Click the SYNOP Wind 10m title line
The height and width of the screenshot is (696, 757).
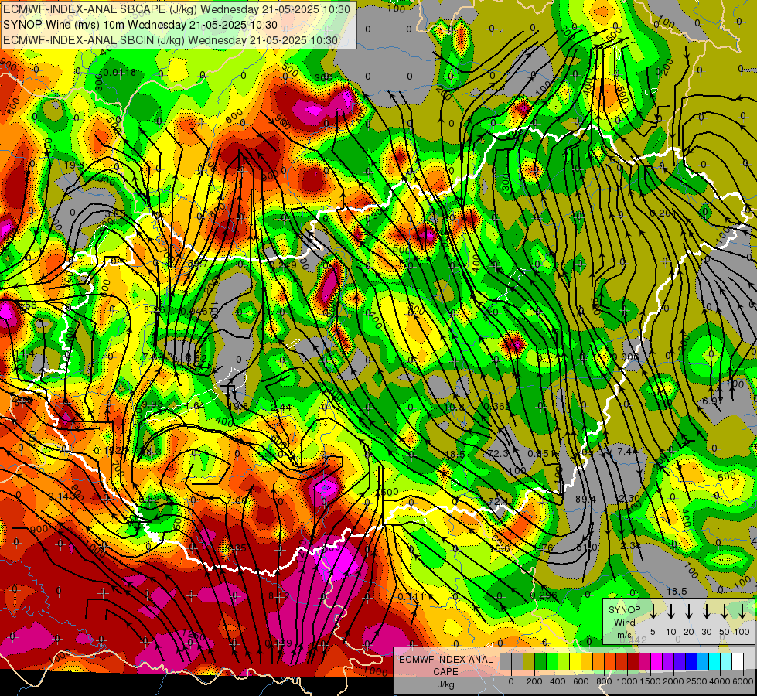coord(140,25)
